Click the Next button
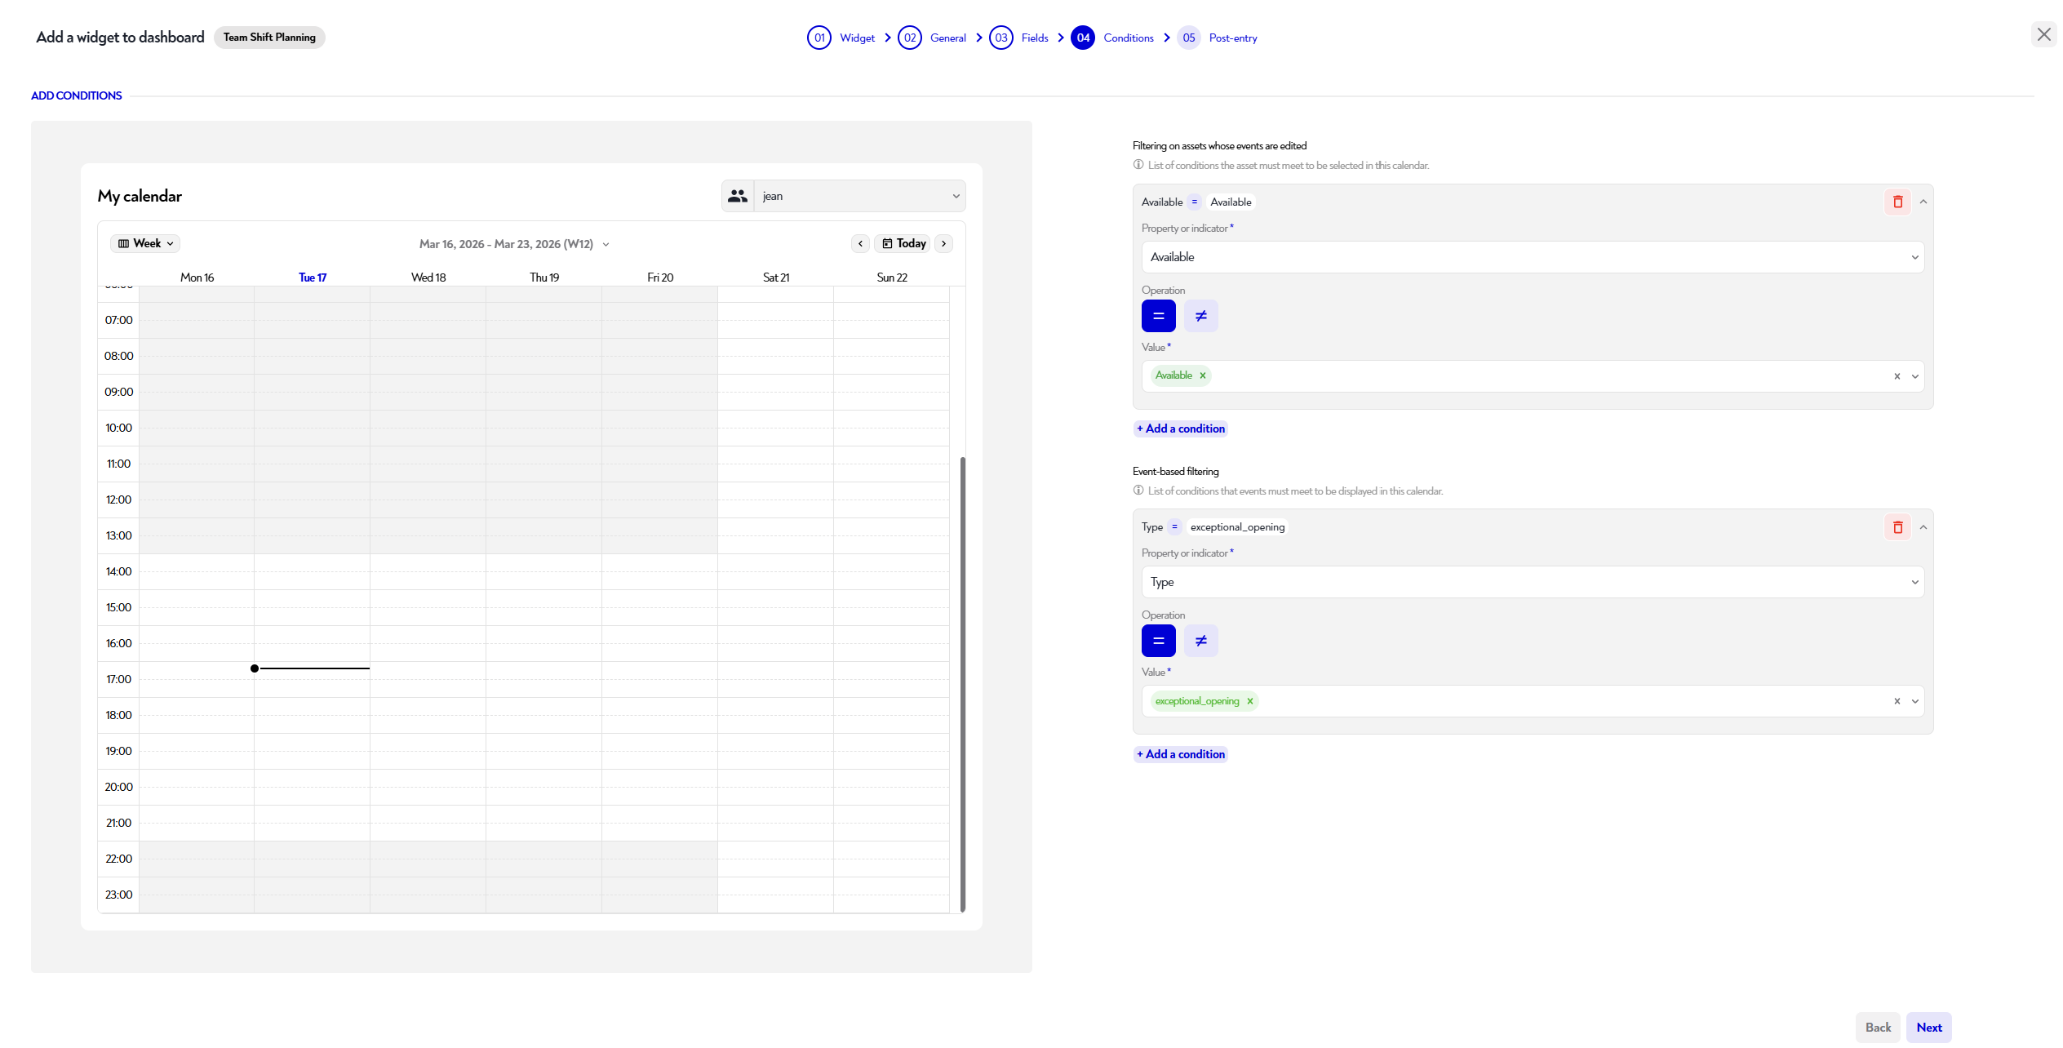 1928,1027
